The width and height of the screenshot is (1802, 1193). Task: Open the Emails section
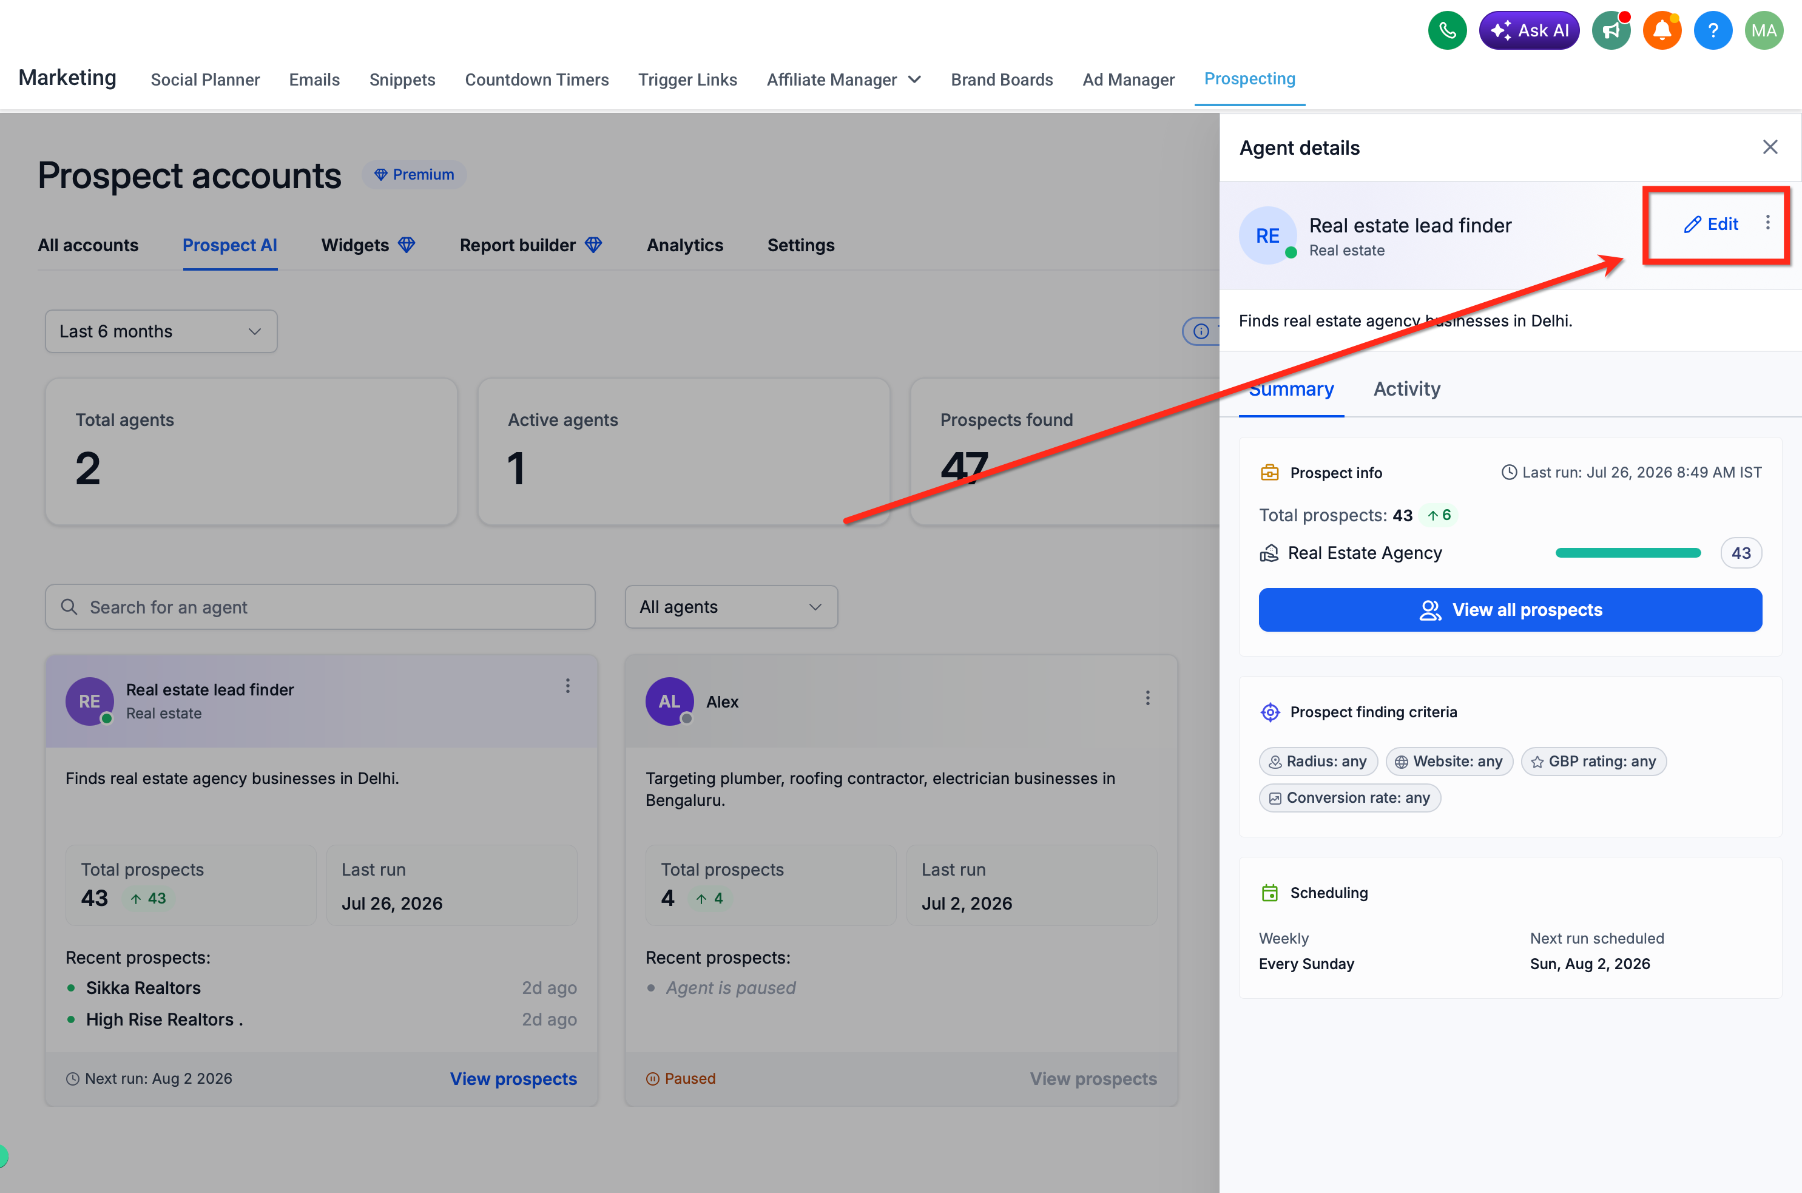point(314,79)
